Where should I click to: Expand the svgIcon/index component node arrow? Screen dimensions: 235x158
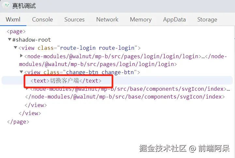[x=28, y=88]
